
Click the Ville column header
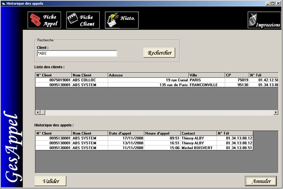207,75
